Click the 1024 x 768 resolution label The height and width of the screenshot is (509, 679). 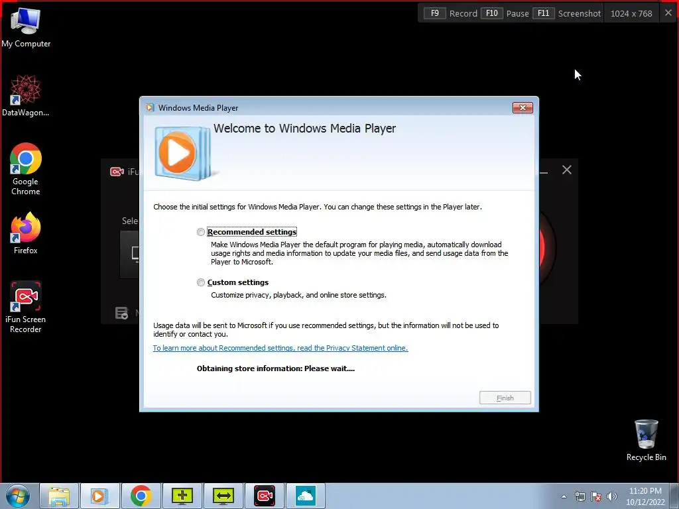[631, 13]
